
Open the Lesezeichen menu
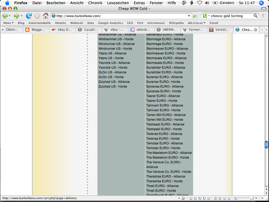[118, 3]
